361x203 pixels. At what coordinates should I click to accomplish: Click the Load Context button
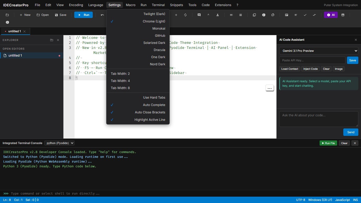point(290,69)
